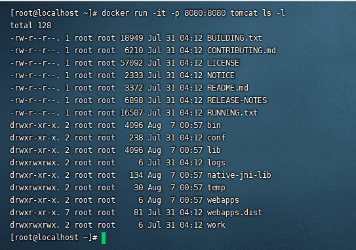Select the lib directory name
This screenshot has height=250, width=356.
(x=214, y=150)
